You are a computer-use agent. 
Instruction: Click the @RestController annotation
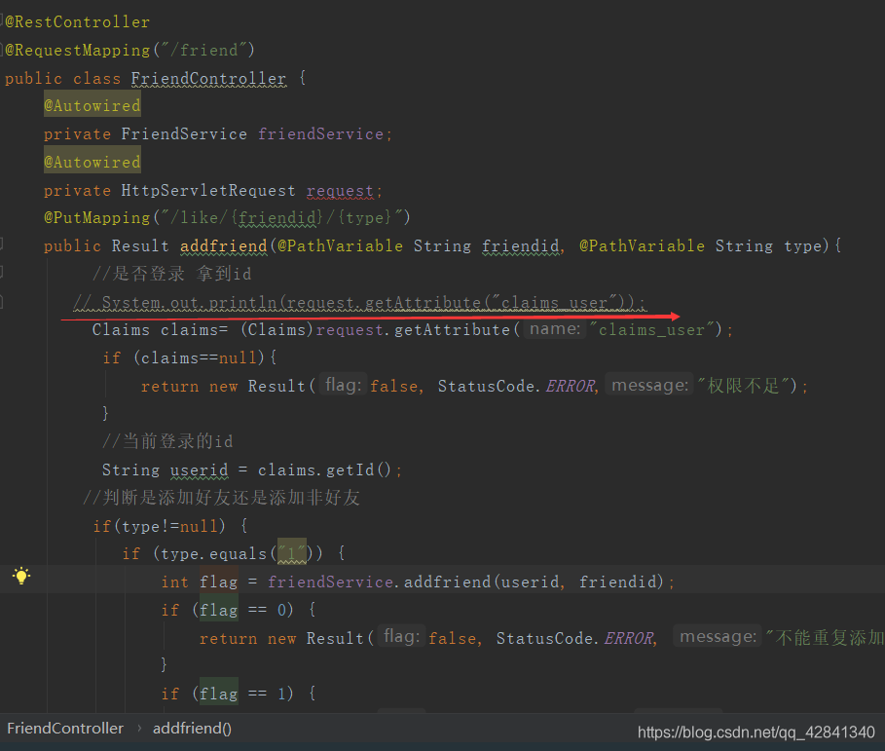[x=77, y=22]
